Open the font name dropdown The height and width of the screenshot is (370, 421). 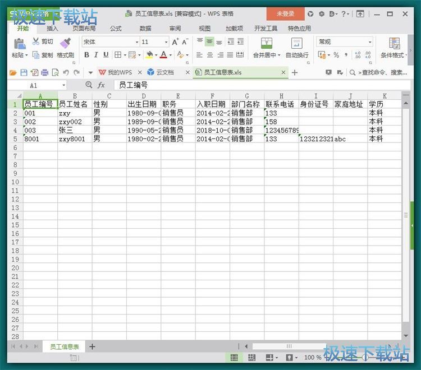point(136,42)
